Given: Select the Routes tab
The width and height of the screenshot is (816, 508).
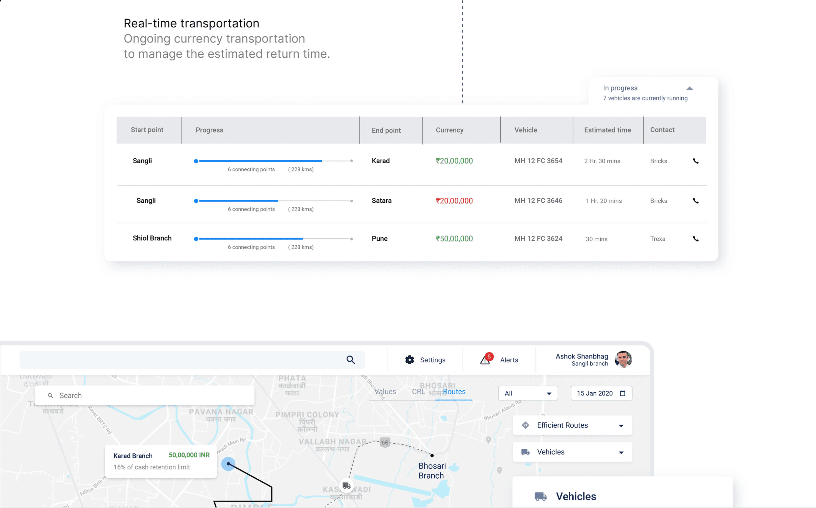Looking at the screenshot, I should click(454, 392).
